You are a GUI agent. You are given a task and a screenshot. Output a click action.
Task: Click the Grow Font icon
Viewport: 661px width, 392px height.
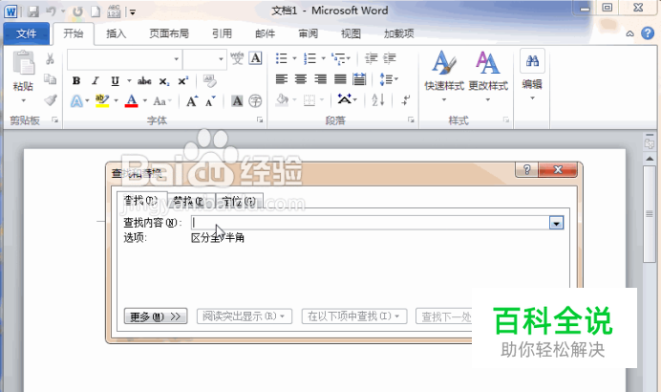192,100
